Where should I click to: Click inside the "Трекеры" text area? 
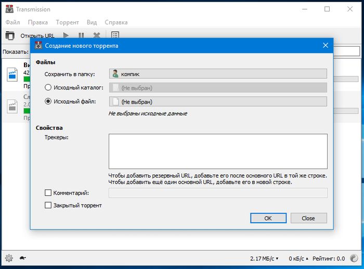(x=218, y=151)
